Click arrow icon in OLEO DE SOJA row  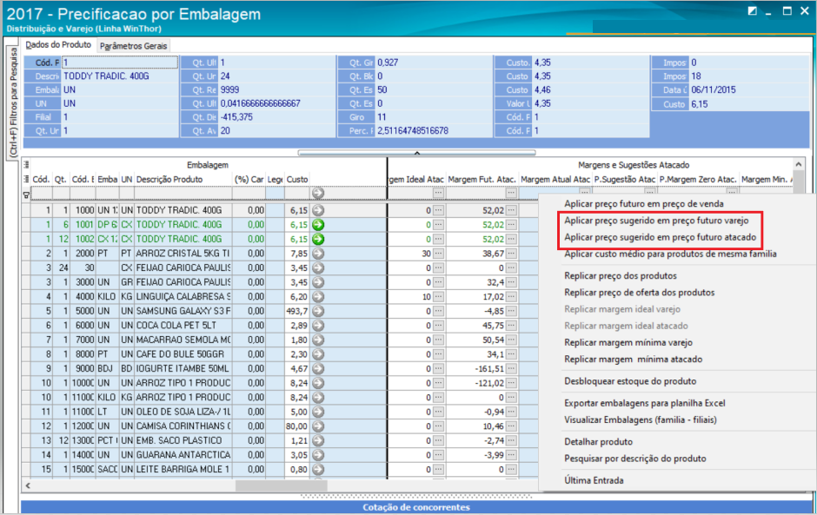click(318, 412)
